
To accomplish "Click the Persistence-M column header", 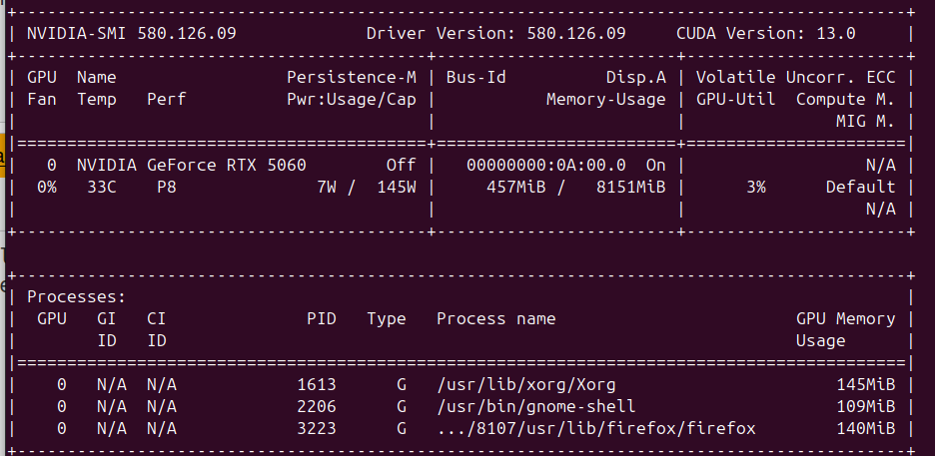I will 351,77.
